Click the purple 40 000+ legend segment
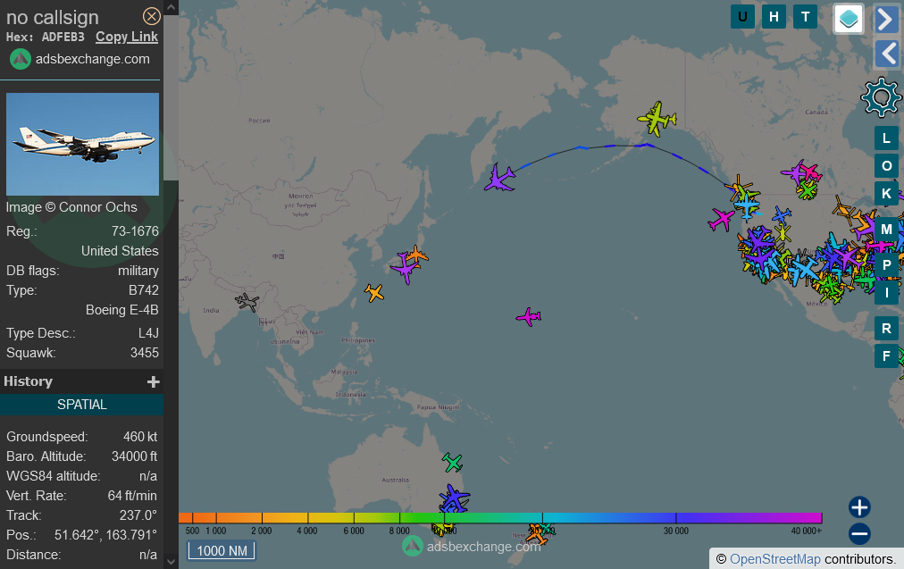 tap(808, 518)
